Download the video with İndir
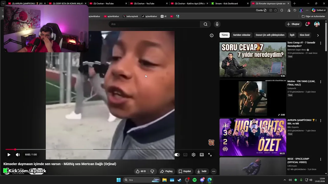The width and height of the screenshot is (328, 184). click(202, 171)
